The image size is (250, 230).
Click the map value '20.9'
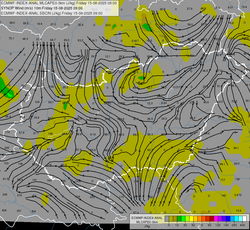tap(162, 9)
